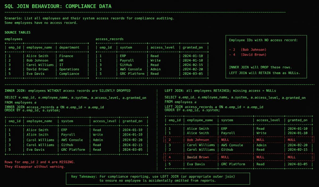319x187 pixels.
Task: Select 'to ensure no employee is accidentally omitted' line
Action: click(158, 181)
